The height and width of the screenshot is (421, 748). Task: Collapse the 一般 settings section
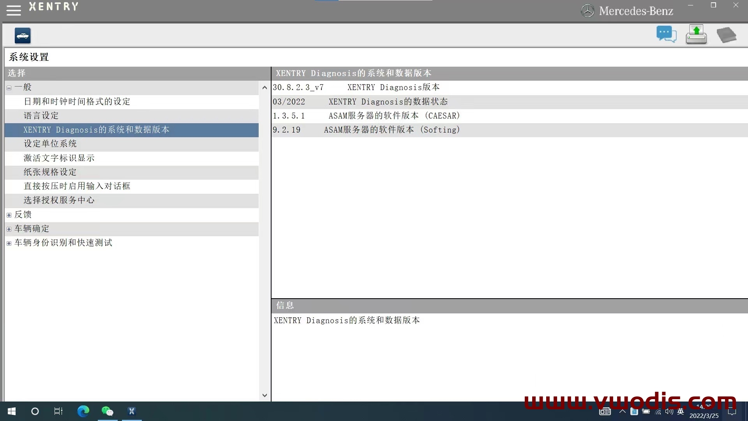coord(9,88)
